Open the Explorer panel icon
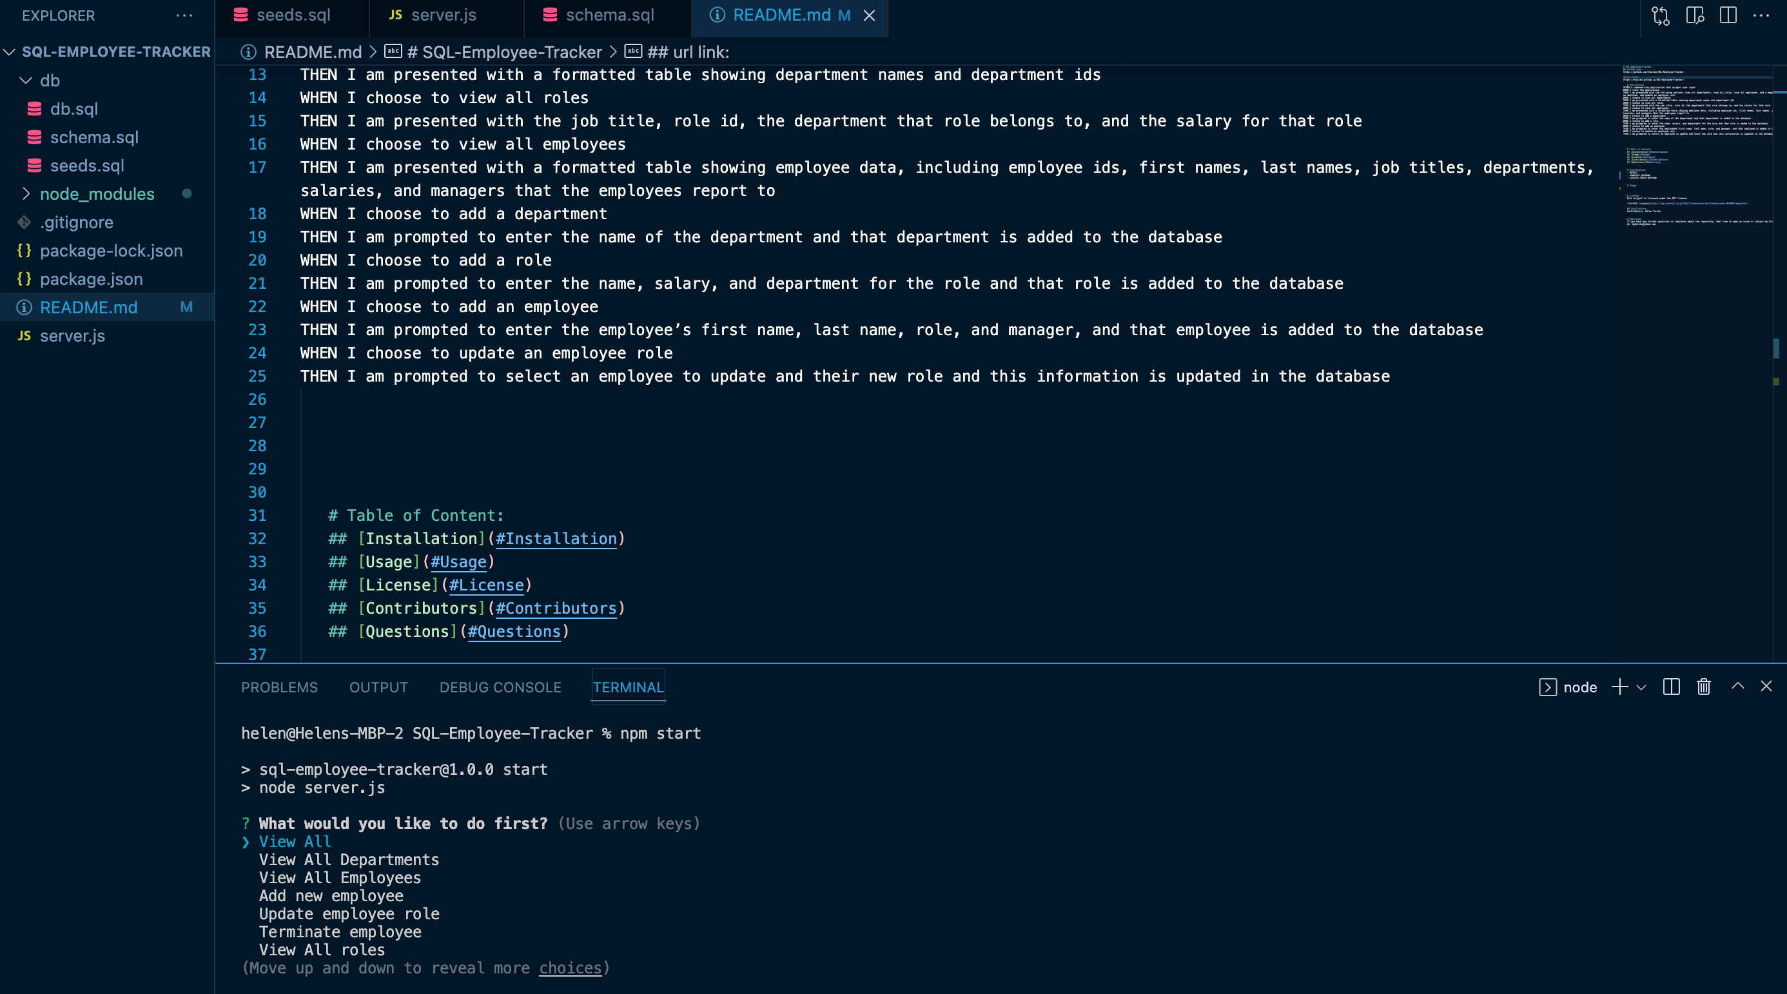1787x994 pixels. click(59, 15)
